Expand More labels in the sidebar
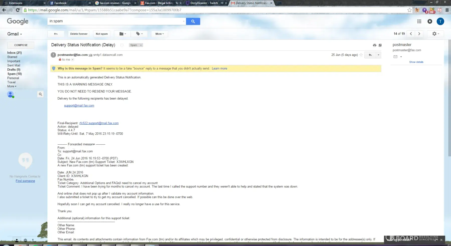Image resolution: width=451 pixels, height=246 pixels. coord(12,86)
